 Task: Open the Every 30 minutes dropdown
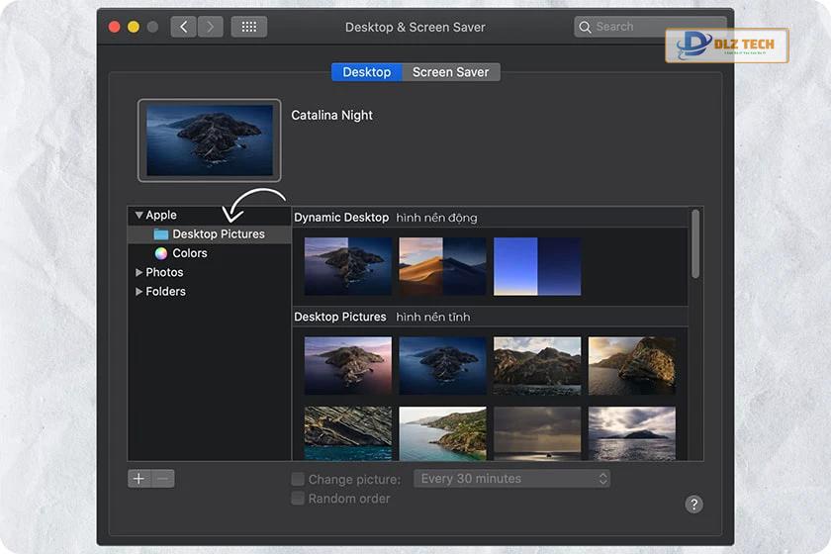pos(512,479)
